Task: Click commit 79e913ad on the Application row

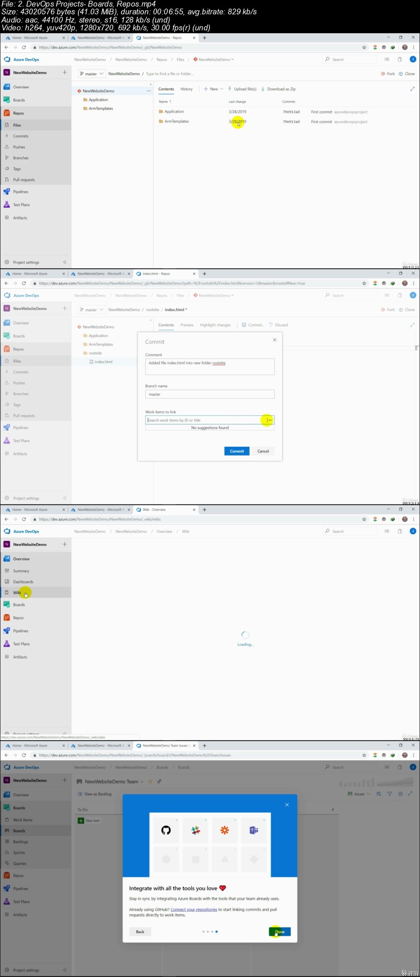Action: point(291,112)
